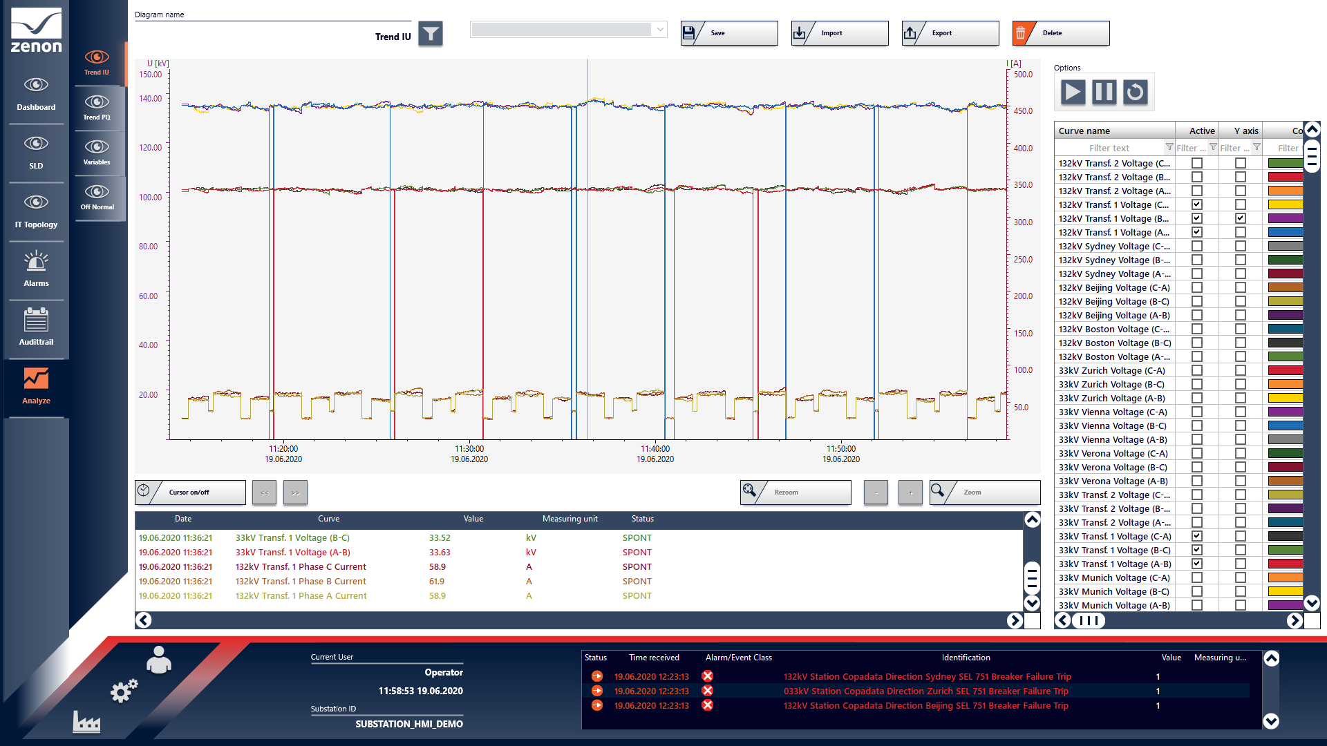Click the yellow color swatch for 33kV Zurich A-B
Image resolution: width=1327 pixels, height=746 pixels.
1285,398
